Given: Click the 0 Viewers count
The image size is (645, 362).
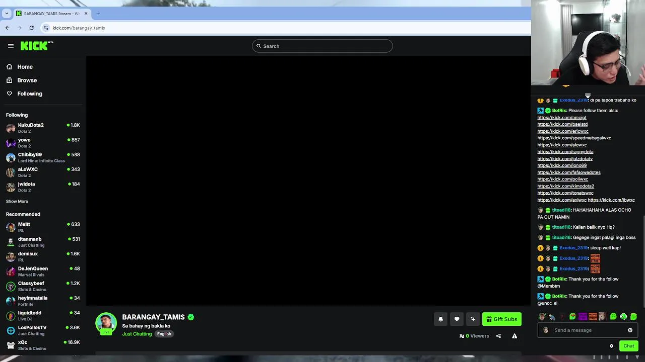Looking at the screenshot, I should [474, 336].
